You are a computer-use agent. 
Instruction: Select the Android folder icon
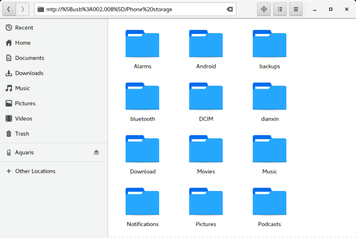click(x=206, y=43)
